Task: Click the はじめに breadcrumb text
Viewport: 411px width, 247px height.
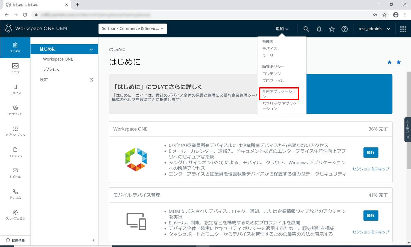Action: (117, 49)
